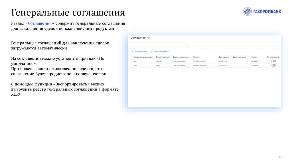Screen dimensions: 292x164
Task: Select the МНО cell in the table
Action: tap(158, 65)
